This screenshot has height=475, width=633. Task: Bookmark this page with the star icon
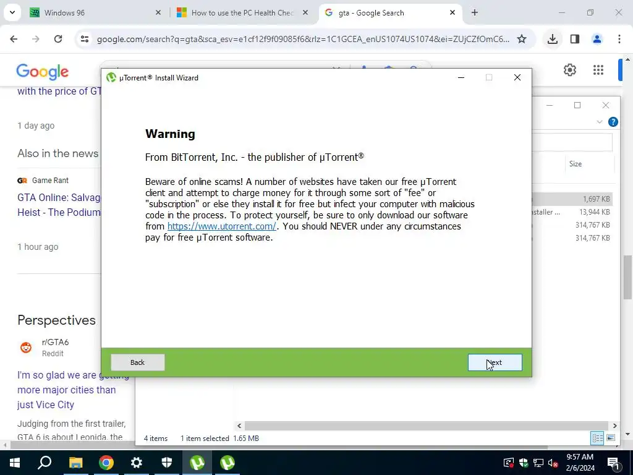coord(522,39)
